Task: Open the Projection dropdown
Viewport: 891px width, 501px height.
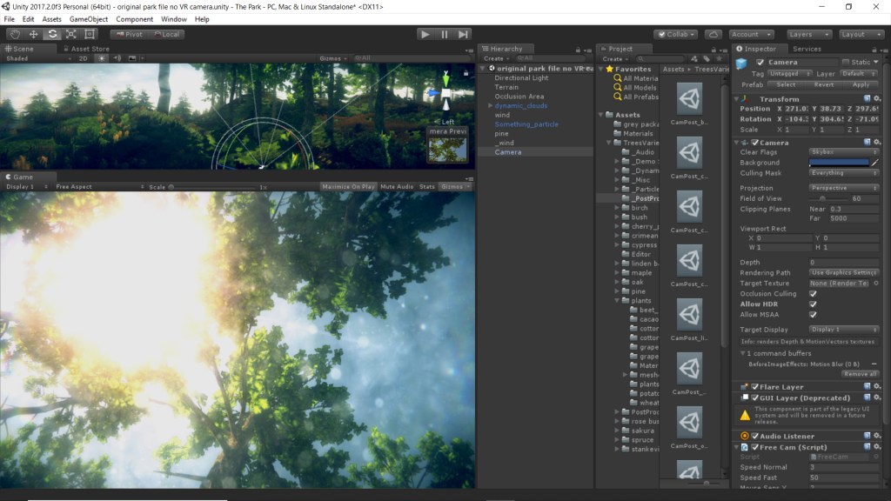Action: [x=844, y=188]
